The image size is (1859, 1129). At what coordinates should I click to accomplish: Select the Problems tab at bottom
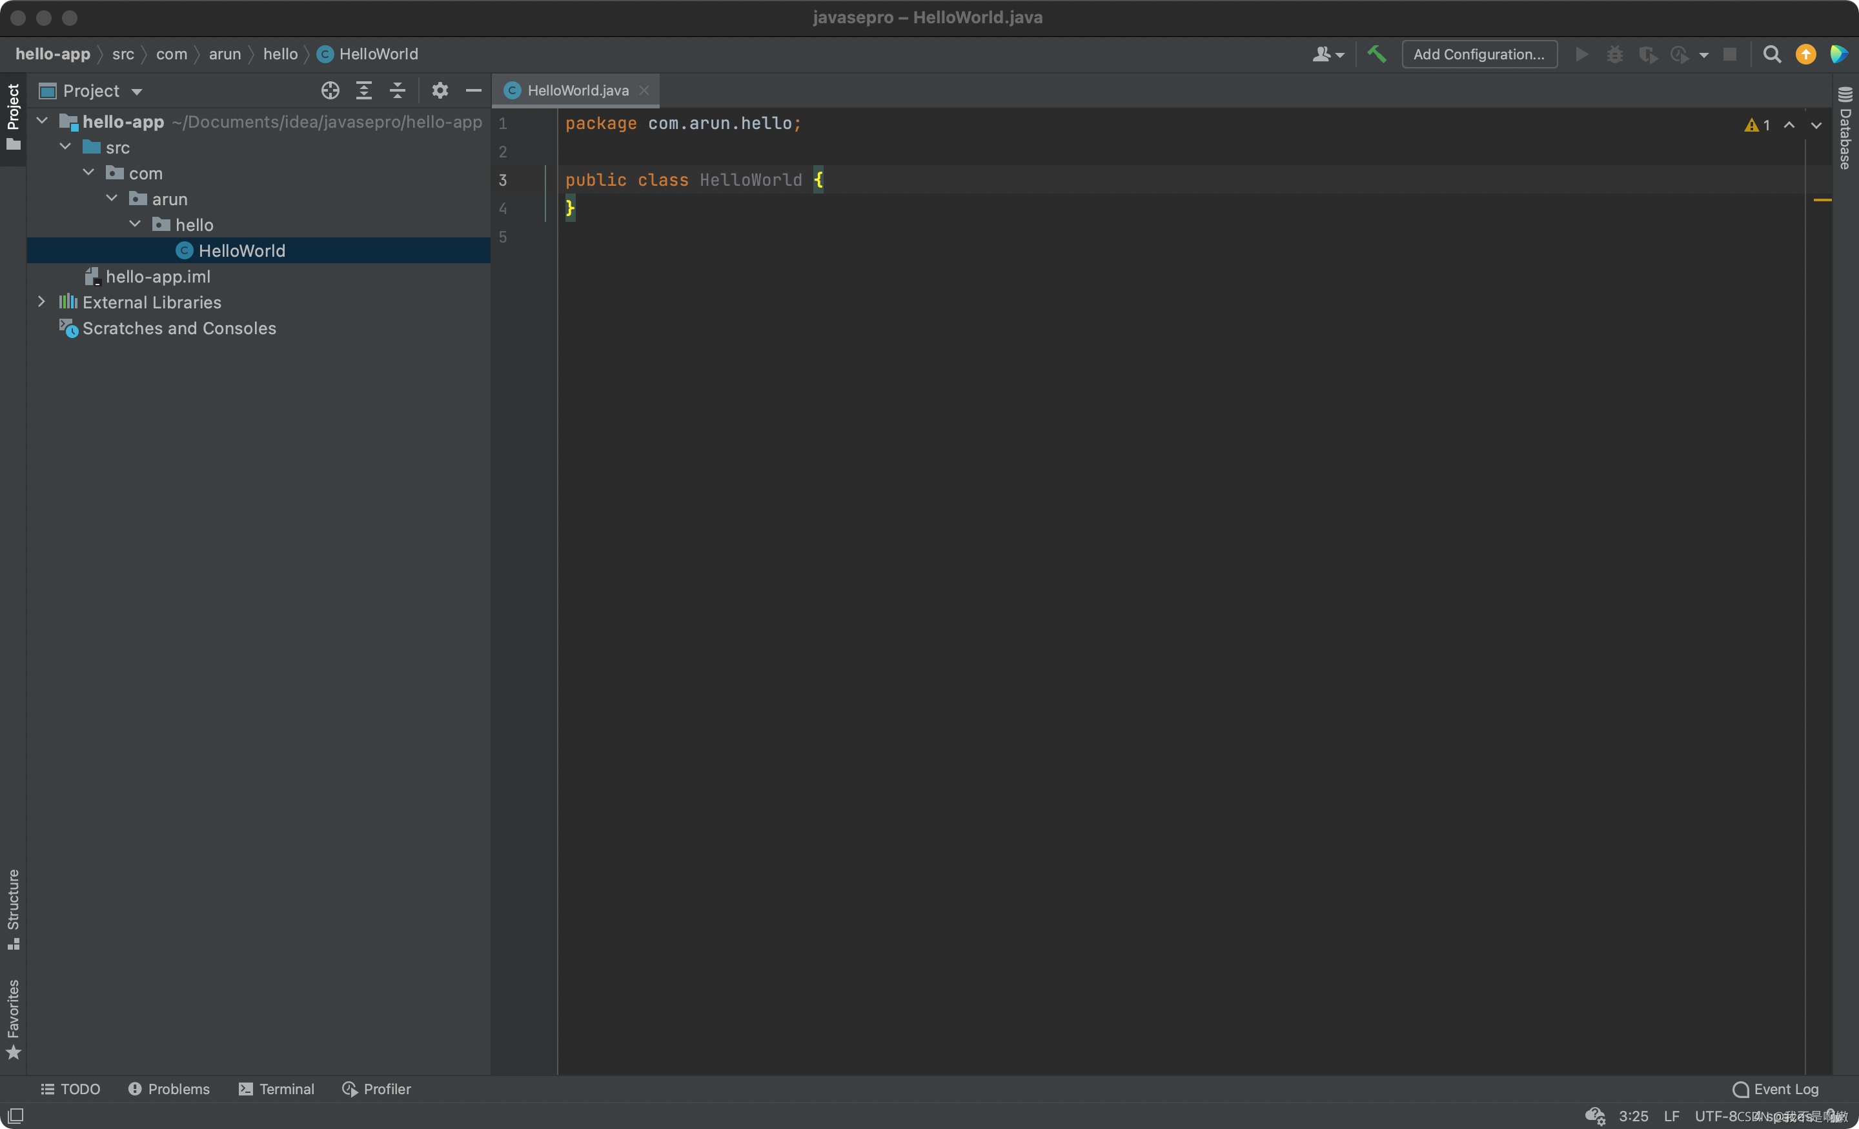tap(168, 1089)
